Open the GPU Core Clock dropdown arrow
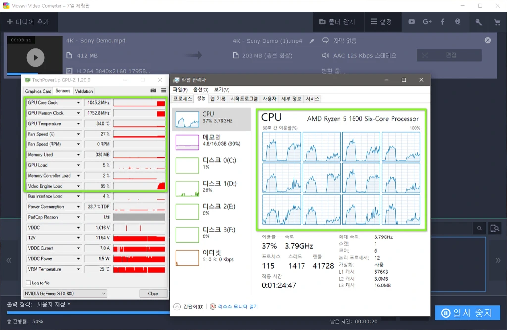 (x=78, y=103)
